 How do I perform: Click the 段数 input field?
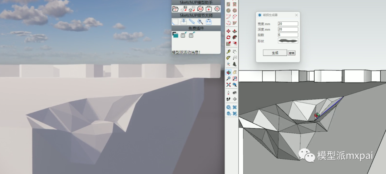tap(288, 35)
